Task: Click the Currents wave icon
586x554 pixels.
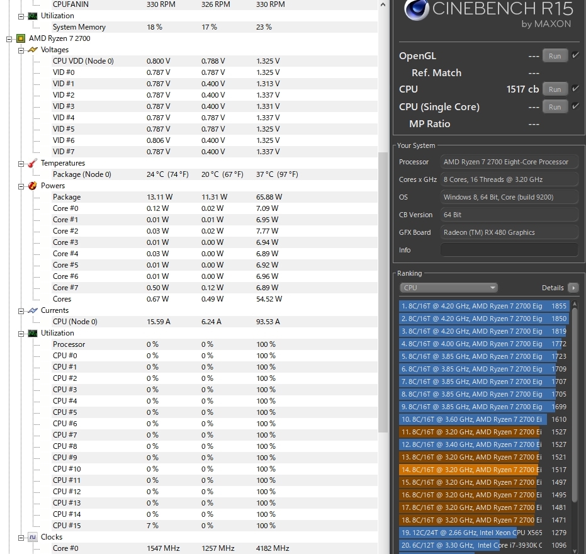Action: click(x=33, y=310)
